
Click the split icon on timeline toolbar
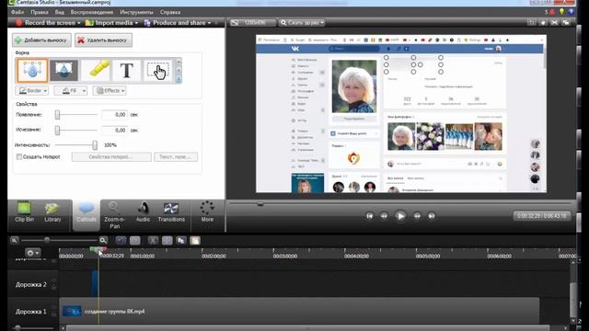pos(167,240)
